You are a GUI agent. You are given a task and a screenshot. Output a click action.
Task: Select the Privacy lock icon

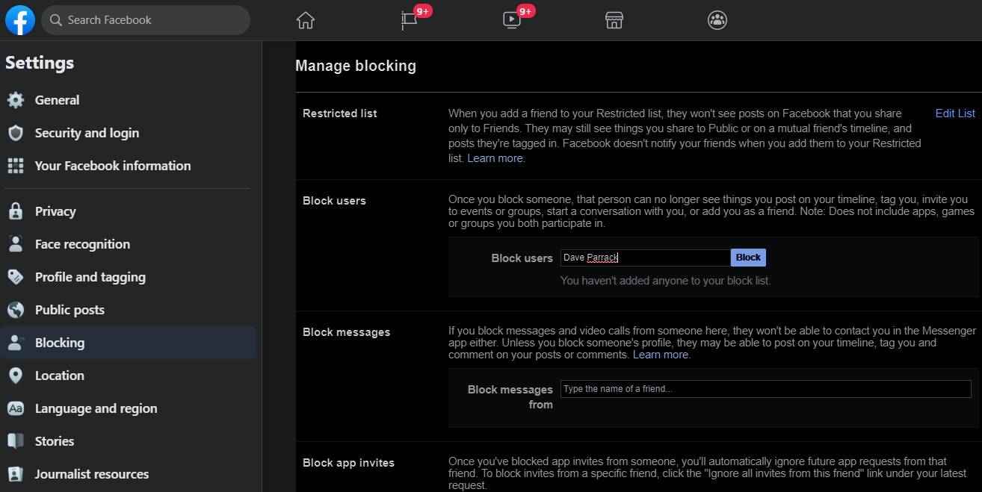(16, 211)
